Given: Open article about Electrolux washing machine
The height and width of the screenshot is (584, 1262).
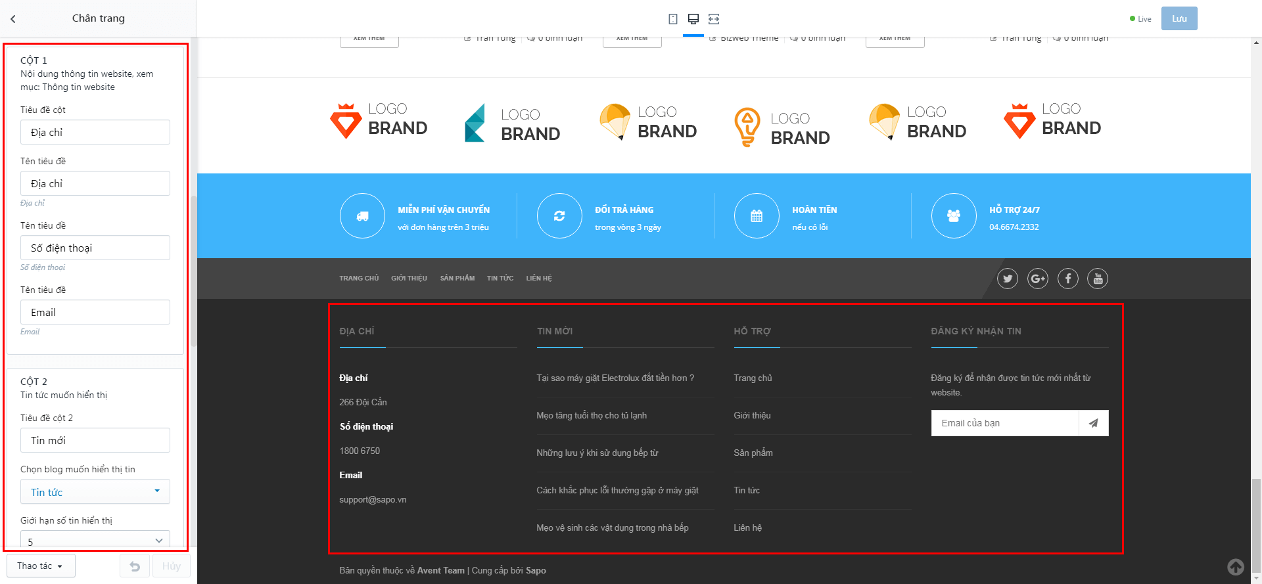Looking at the screenshot, I should [615, 378].
